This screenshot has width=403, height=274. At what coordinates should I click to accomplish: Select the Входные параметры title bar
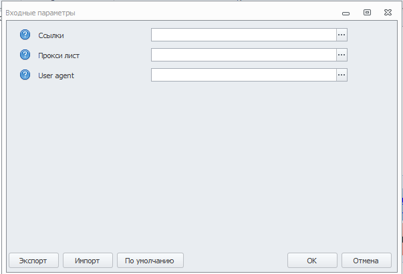[170, 13]
